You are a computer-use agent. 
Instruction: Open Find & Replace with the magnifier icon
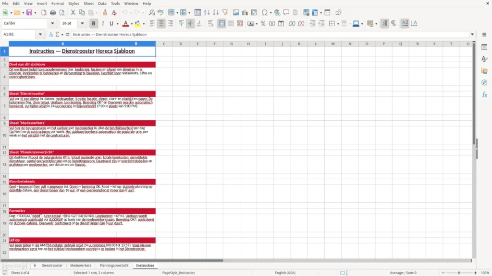click(151, 12)
